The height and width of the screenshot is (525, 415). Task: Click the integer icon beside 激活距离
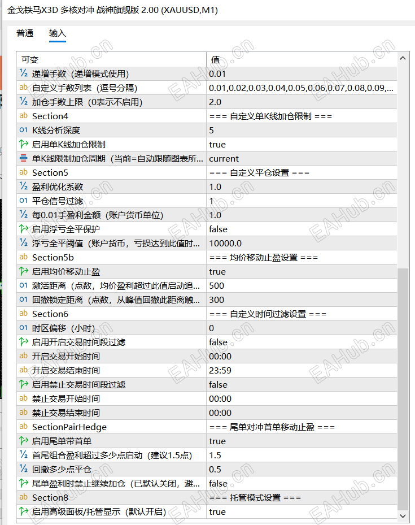(23, 285)
